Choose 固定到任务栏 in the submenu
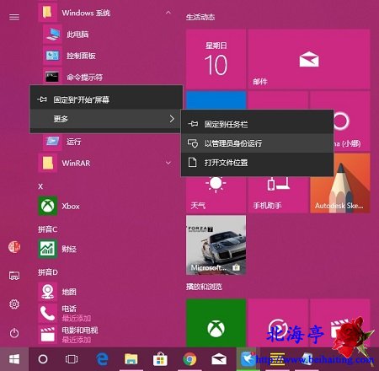 tap(257, 124)
